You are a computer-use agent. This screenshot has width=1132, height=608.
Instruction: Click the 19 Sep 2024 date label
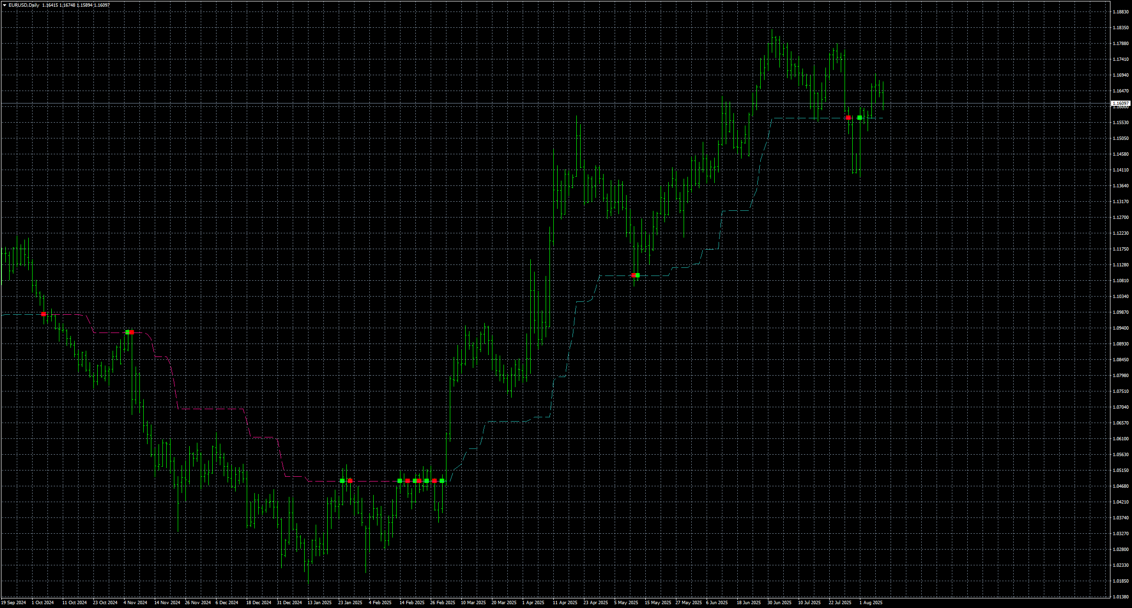[x=13, y=603]
